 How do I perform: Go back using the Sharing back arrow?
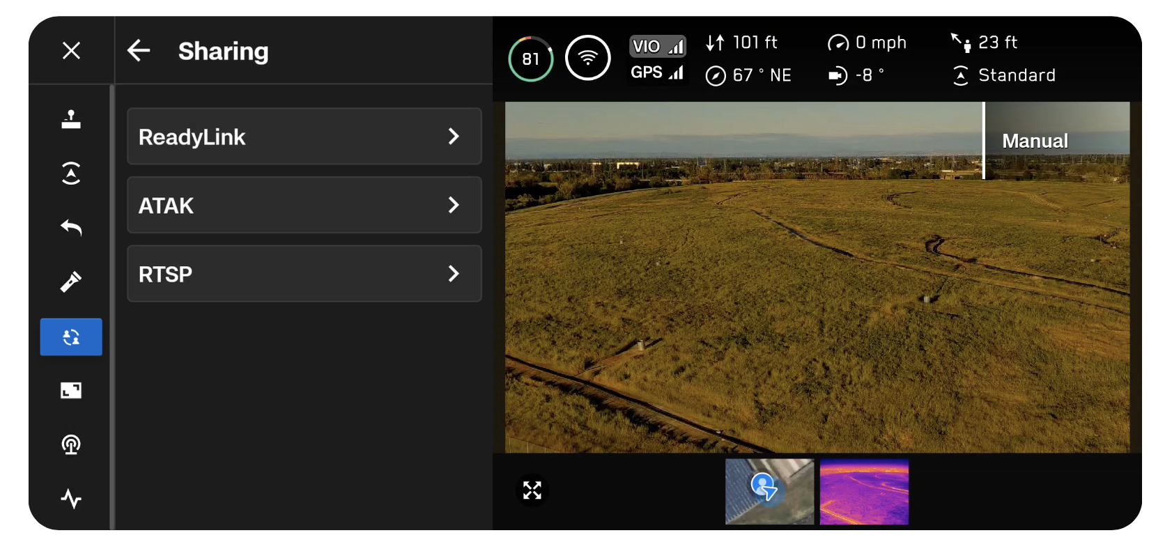pos(139,51)
